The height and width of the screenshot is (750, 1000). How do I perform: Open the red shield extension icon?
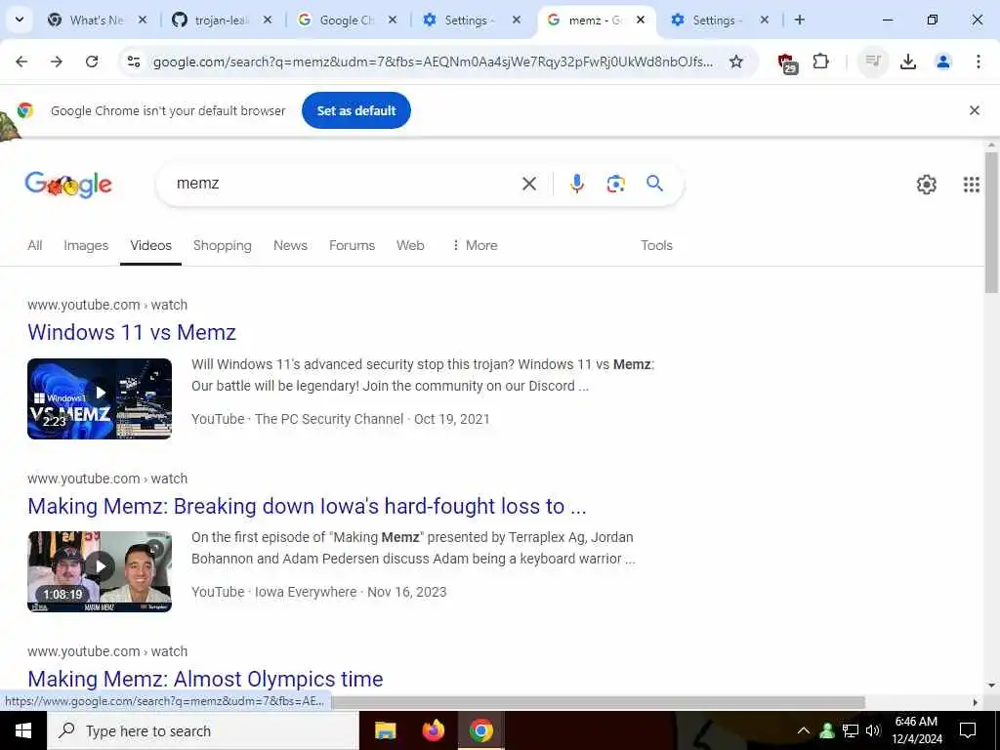(x=787, y=62)
